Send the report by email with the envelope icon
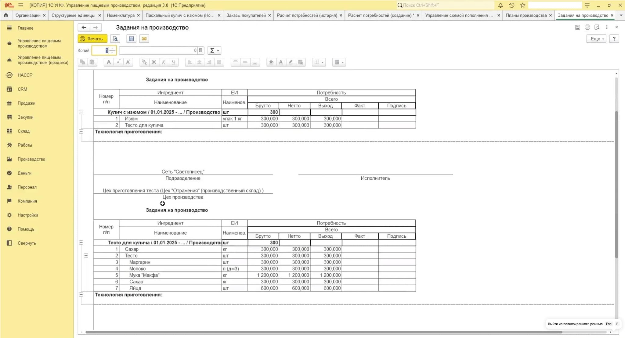Screen dimensions: 625x338 pyautogui.click(x=144, y=39)
